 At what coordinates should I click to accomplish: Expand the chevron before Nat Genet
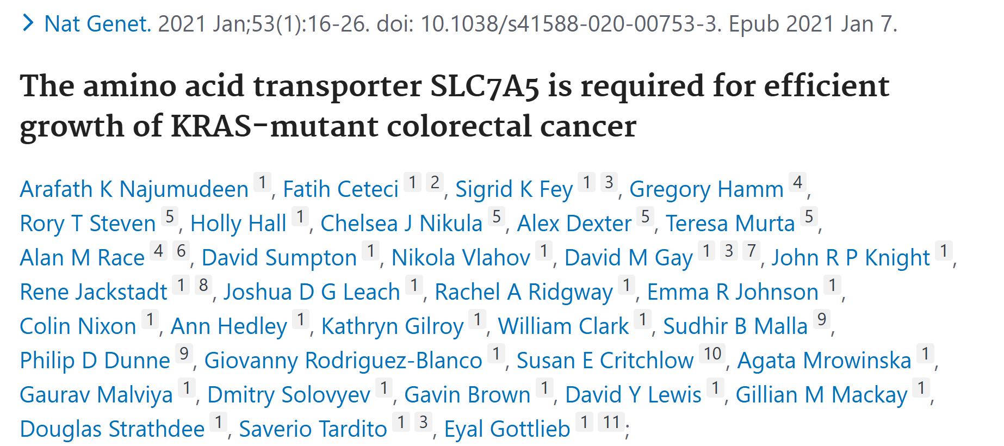pos(28,23)
